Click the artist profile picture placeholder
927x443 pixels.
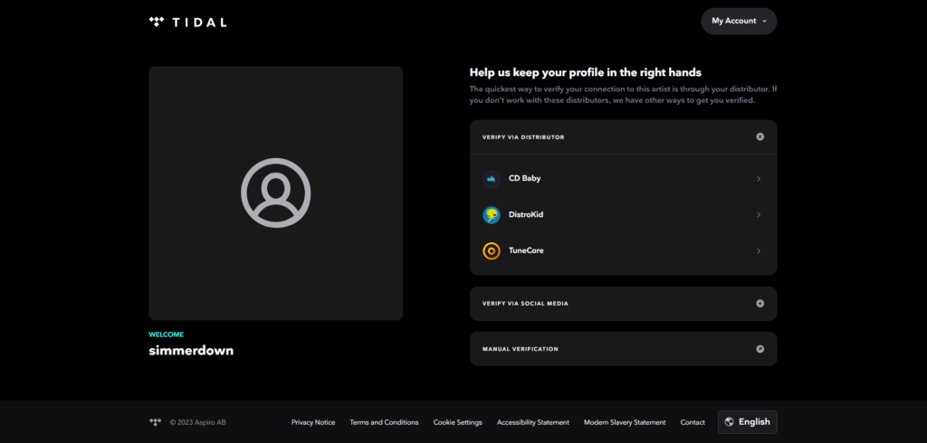(x=275, y=193)
